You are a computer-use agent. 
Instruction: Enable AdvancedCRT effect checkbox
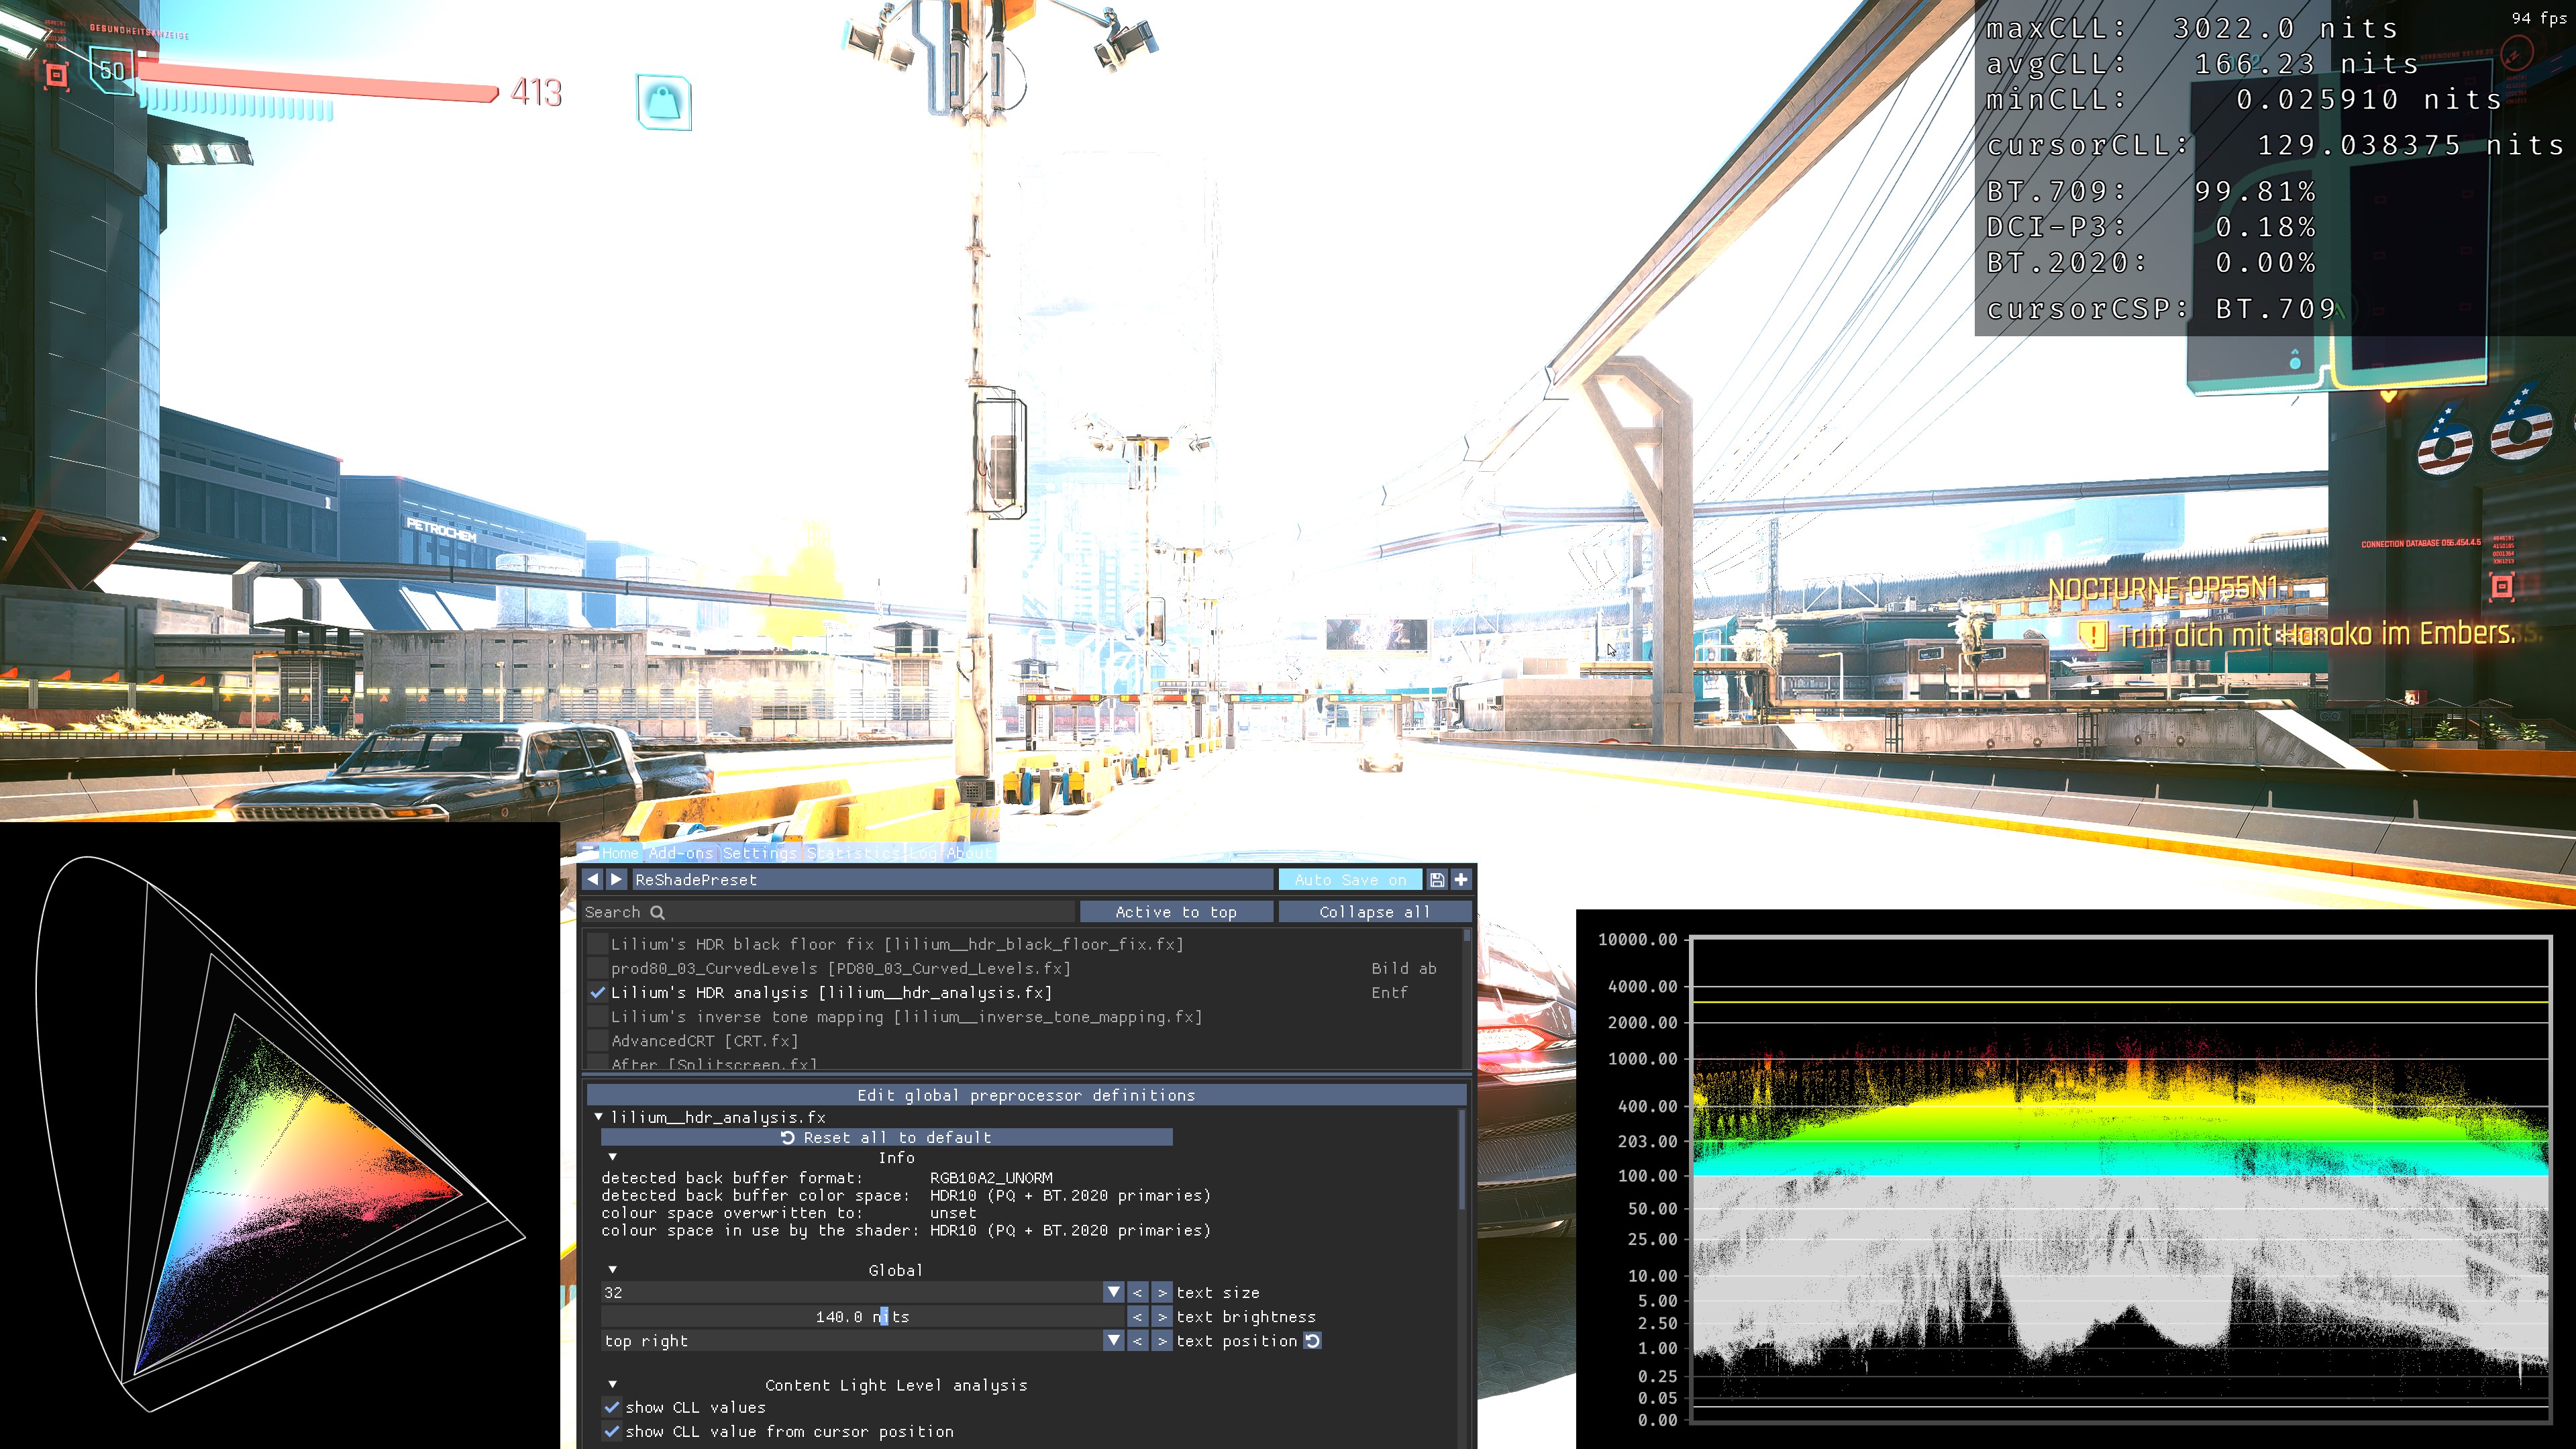pos(598,1041)
